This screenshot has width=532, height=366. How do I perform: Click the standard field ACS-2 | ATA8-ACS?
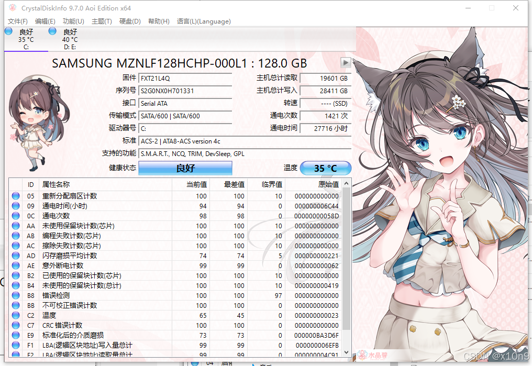(245, 141)
